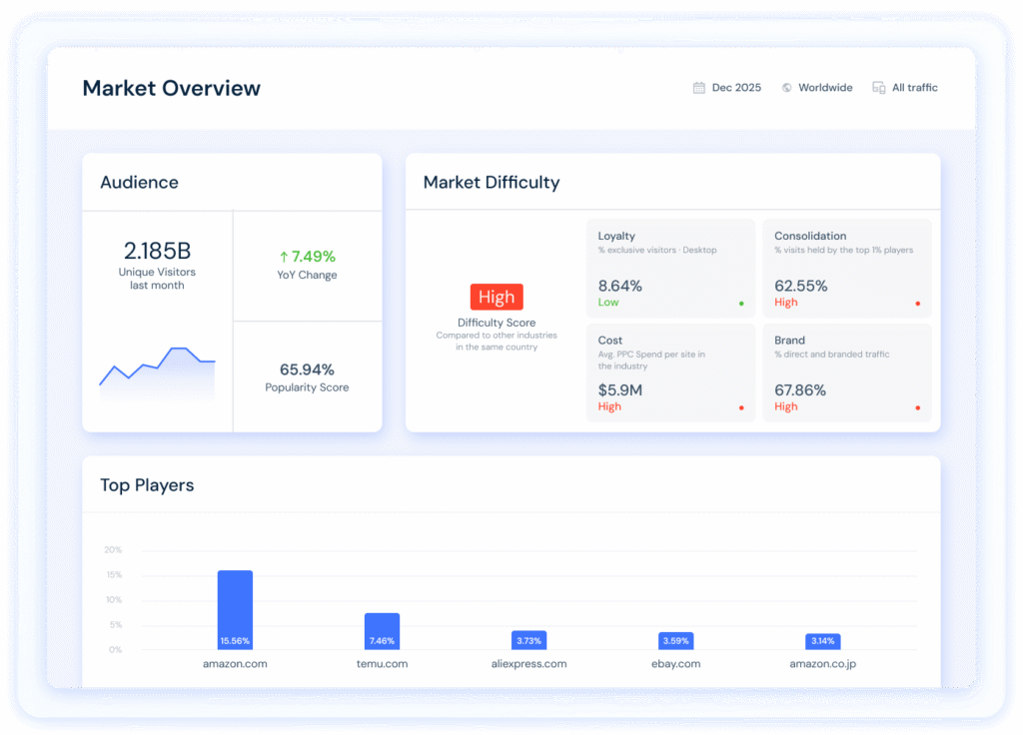
Task: Click the green status dot in Loyalty card
Action: tap(741, 303)
